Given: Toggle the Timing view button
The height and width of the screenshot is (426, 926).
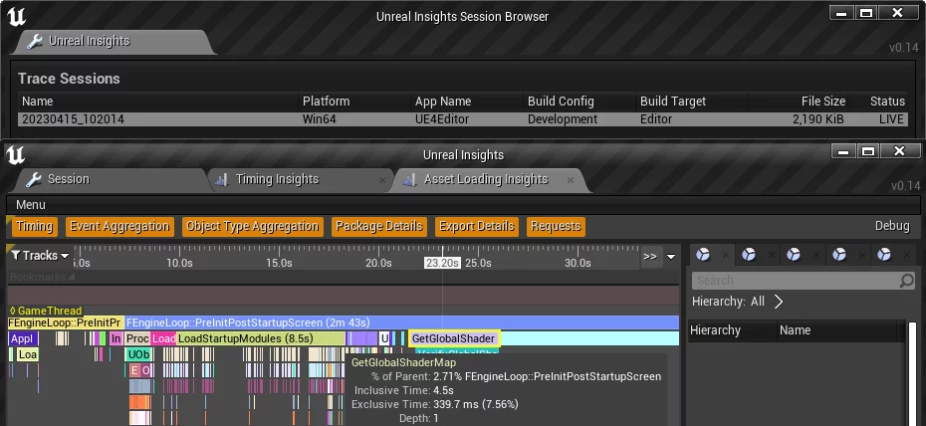Looking at the screenshot, I should click(34, 227).
